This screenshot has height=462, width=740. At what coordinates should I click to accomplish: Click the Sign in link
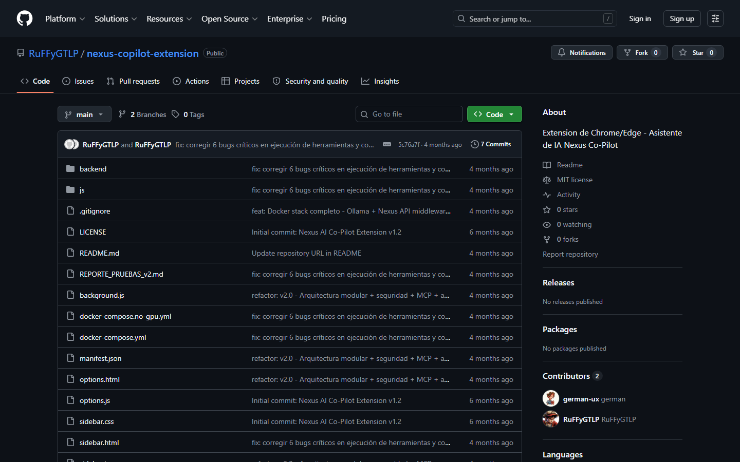(640, 18)
